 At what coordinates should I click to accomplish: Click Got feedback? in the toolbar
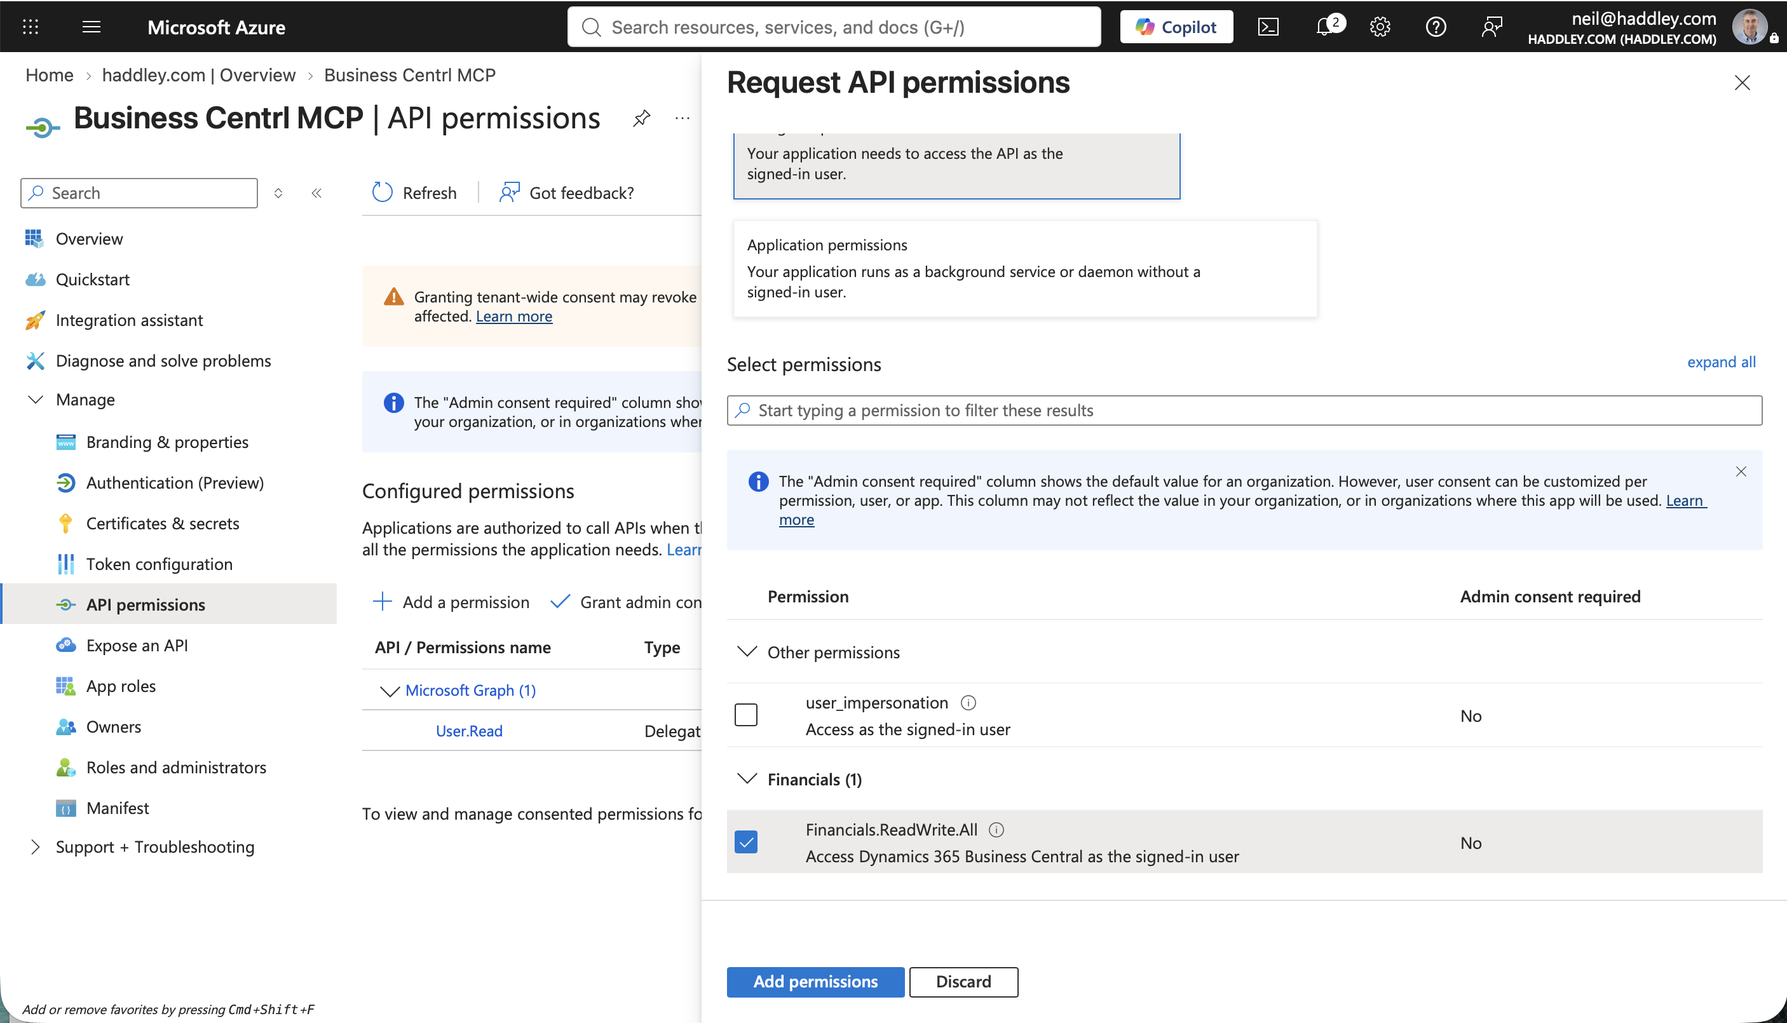pyautogui.click(x=566, y=193)
